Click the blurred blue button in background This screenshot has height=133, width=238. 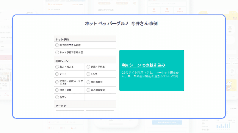(167, 122)
